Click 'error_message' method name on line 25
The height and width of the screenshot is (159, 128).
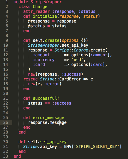point(48,118)
